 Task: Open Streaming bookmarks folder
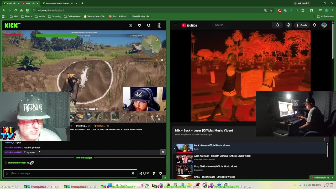(54, 16)
